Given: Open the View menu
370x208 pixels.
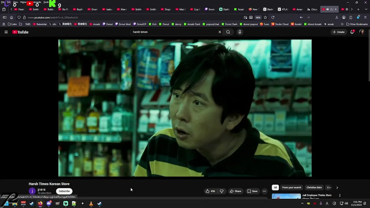Looking at the screenshot, I should (15, 2).
